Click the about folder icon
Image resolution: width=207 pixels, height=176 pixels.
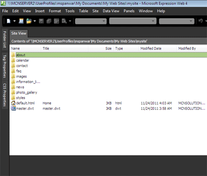tap(13, 55)
